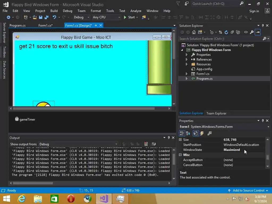This screenshot has width=272, height=204.
Task: Open the Build menu
Action: pyautogui.click(x=54, y=11)
